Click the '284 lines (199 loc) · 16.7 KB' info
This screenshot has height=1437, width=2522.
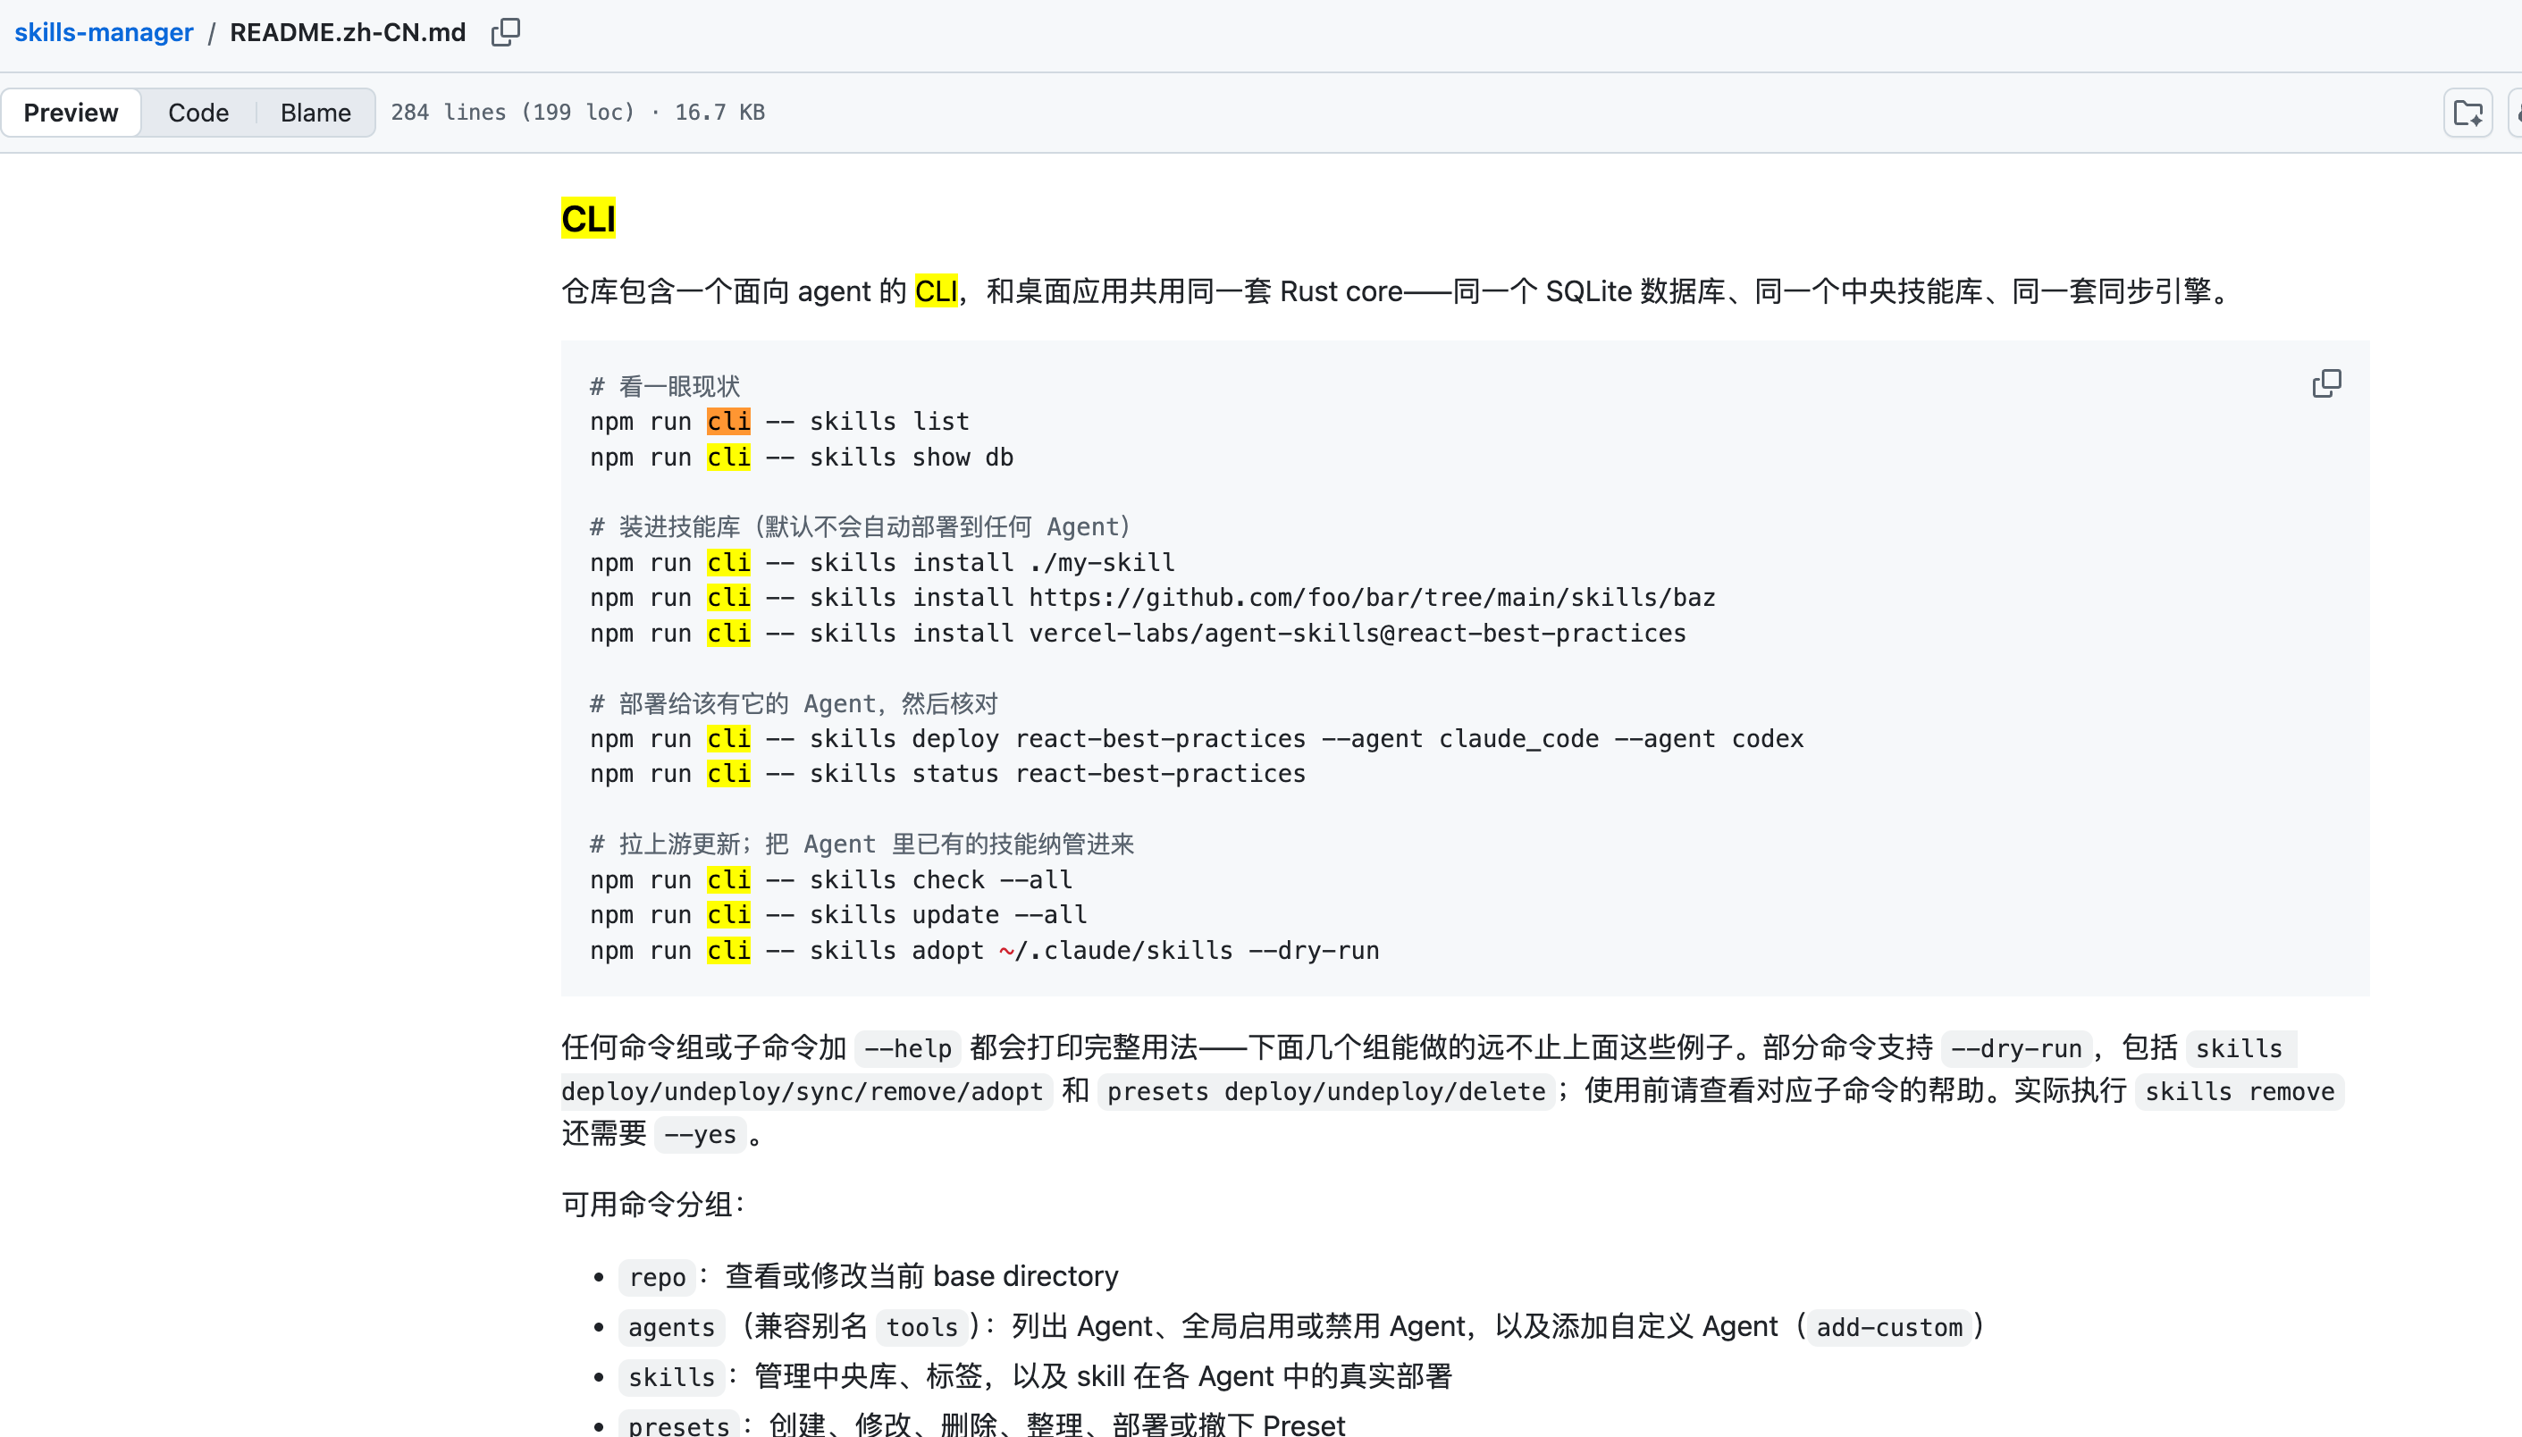578,113
